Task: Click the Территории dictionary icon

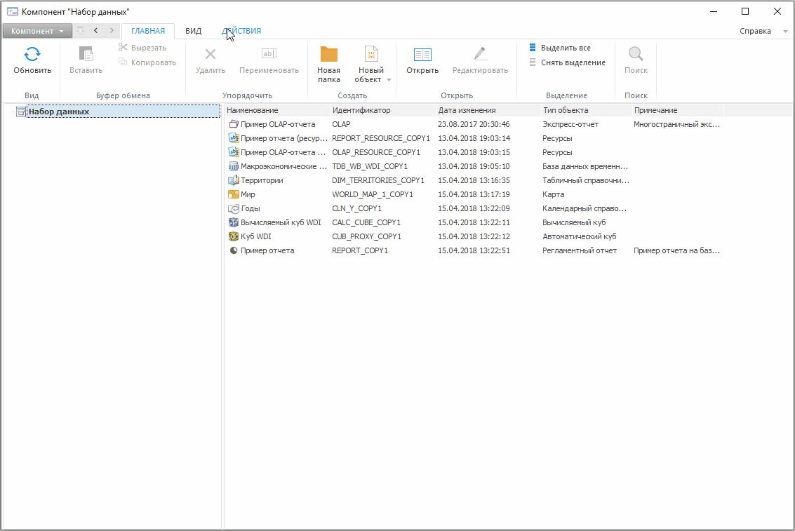Action: pyautogui.click(x=233, y=180)
